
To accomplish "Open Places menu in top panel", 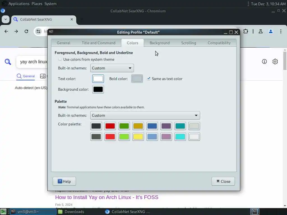I will coord(37,4).
